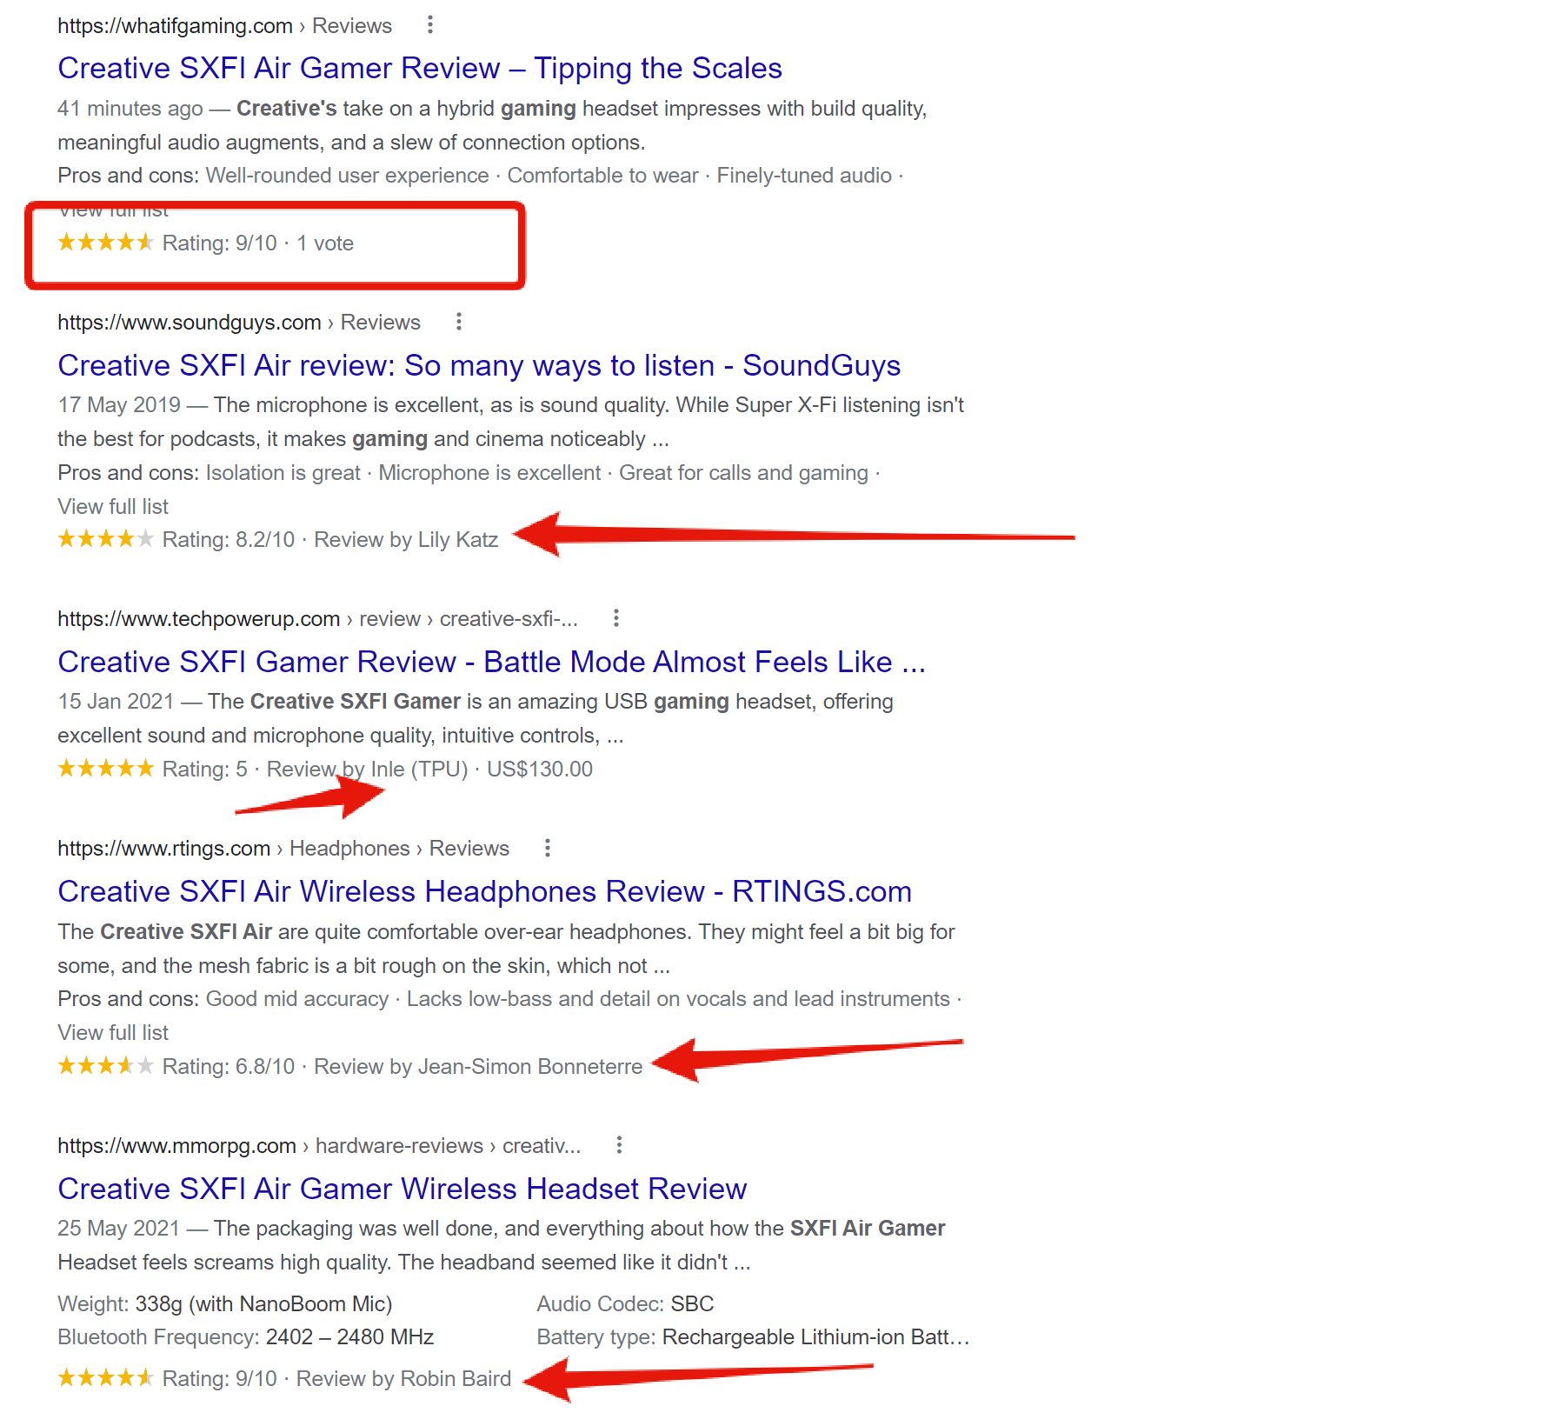Click 'Audio Codec: SBC' text
The height and width of the screenshot is (1426, 1550).
[625, 1304]
